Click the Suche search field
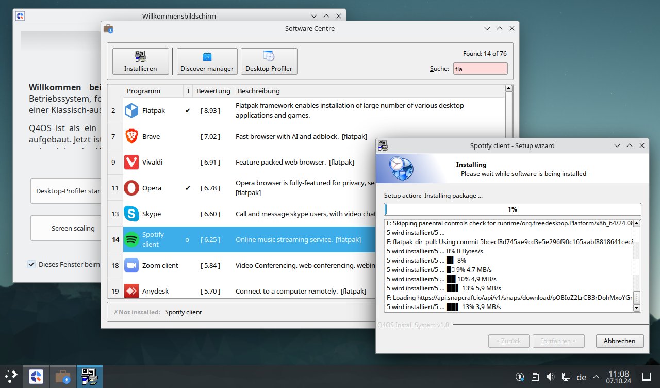The image size is (660, 388). [x=480, y=69]
